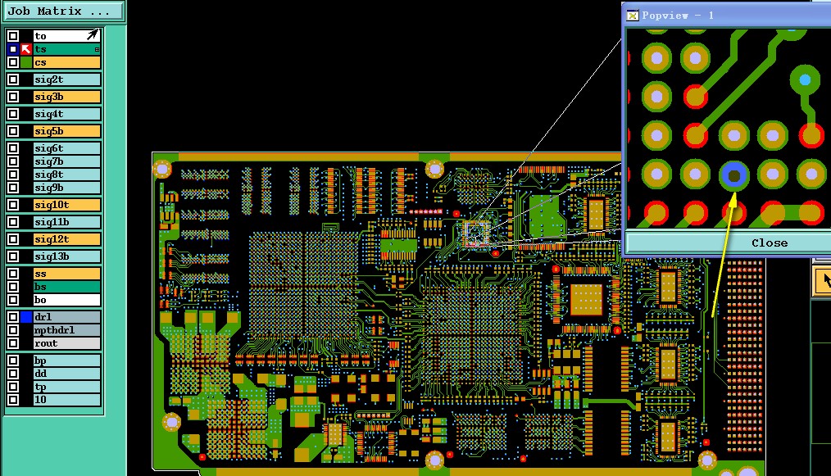
Task: Check the sig7b layer checkbox
Action: [13, 161]
